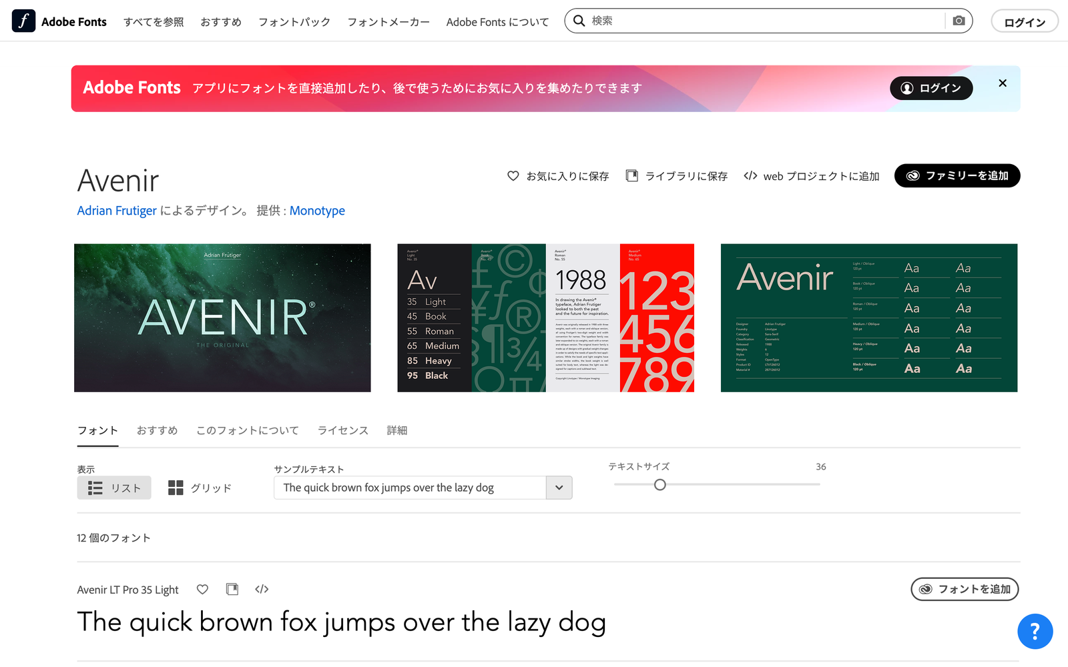Switch to グリッド grid view
The width and height of the screenshot is (1068, 667).
click(200, 488)
